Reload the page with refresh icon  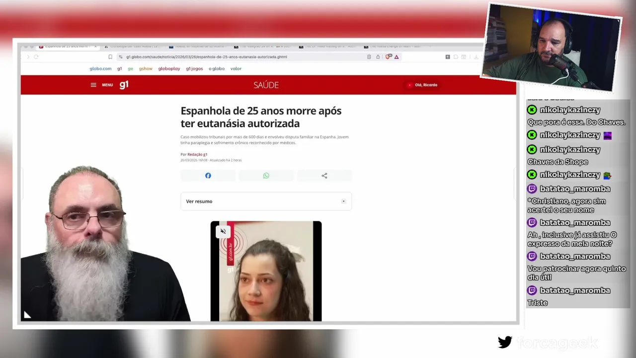click(x=36, y=57)
